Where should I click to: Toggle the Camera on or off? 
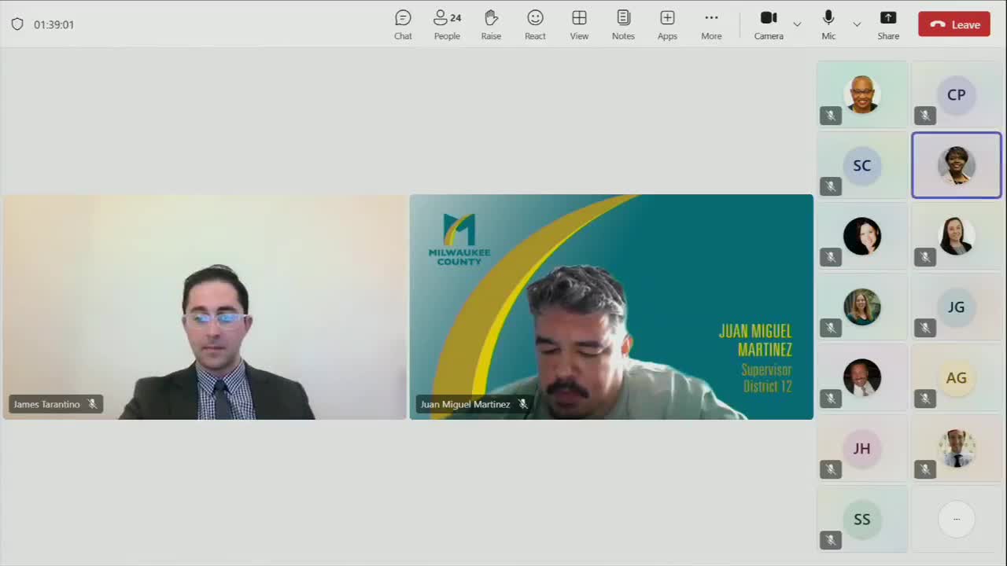coord(769,24)
